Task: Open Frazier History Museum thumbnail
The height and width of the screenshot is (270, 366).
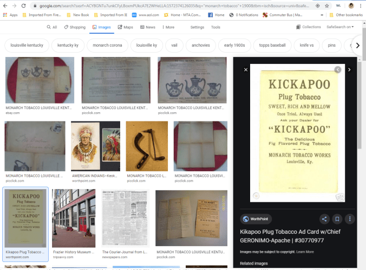Action: coord(74,218)
